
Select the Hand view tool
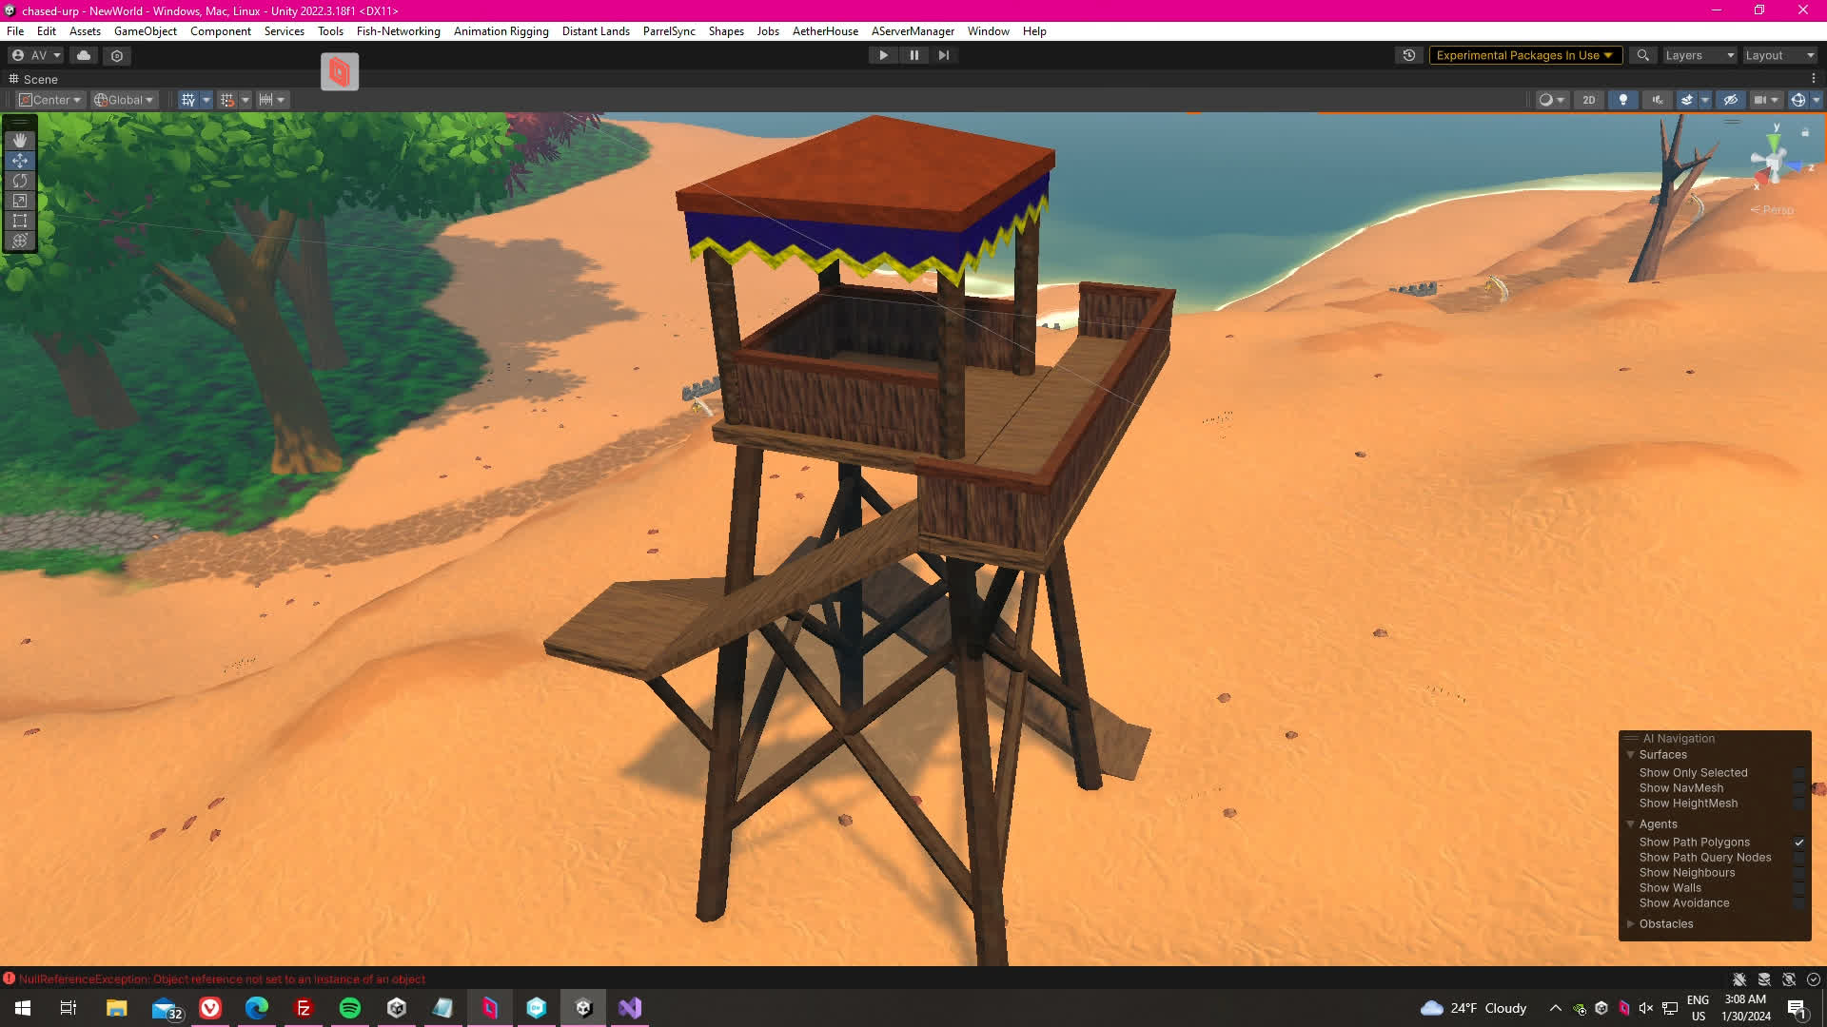20,141
